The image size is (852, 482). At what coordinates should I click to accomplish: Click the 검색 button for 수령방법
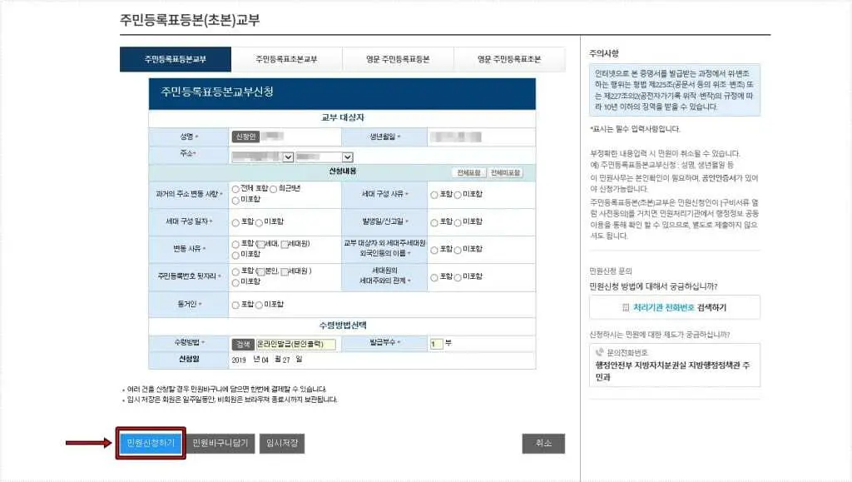(x=243, y=345)
